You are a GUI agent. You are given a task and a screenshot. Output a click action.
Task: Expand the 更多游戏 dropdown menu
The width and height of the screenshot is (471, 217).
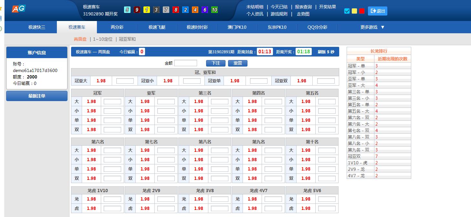click(x=372, y=27)
